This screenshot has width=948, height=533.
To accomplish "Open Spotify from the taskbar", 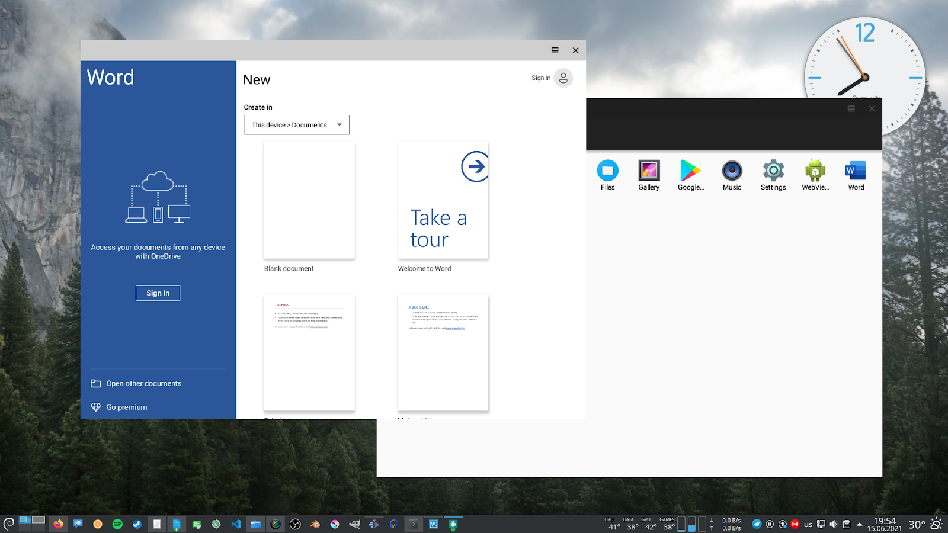I will point(117,524).
